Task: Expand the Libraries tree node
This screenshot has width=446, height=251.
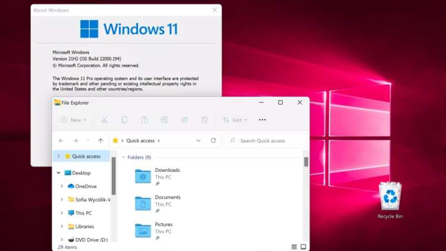Action: 62,226
